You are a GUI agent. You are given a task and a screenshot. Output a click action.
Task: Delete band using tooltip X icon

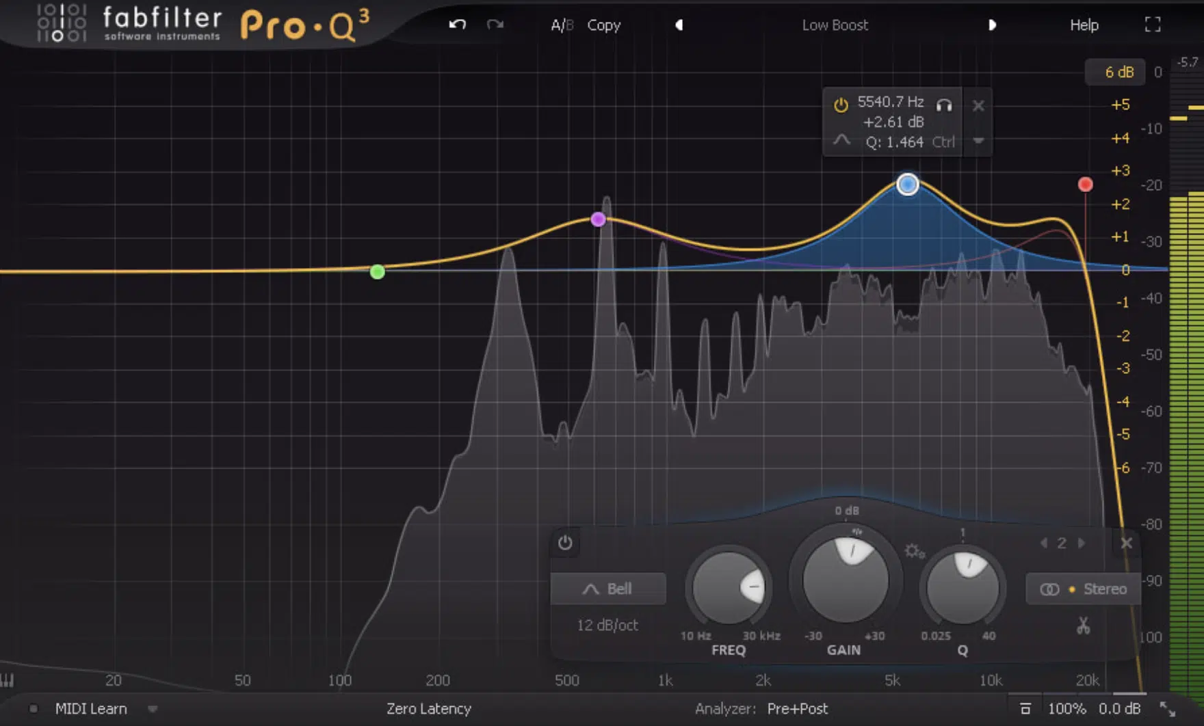tap(978, 105)
